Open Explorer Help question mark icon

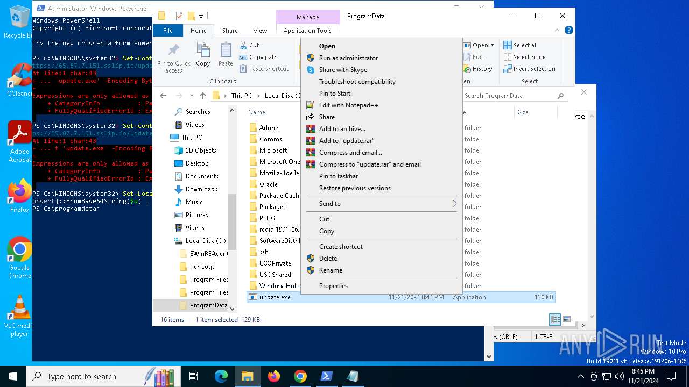coord(568,31)
